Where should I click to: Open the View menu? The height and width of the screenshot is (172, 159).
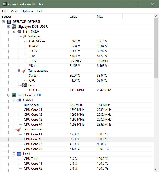point(14,11)
